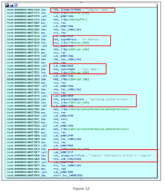Click the node color palette icon
This screenshot has height=191, width=166.
tap(7, 5)
